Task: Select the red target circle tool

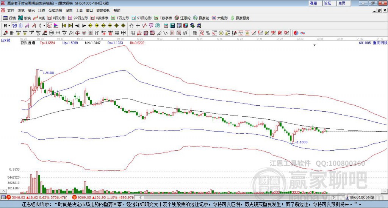Action: [x=77, y=33]
